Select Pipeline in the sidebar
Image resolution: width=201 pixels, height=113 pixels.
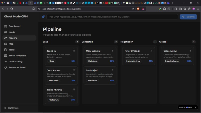coord(19,38)
